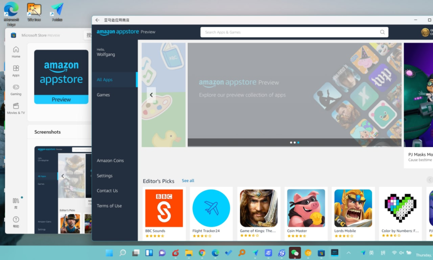The height and width of the screenshot is (260, 433).
Task: Select the second carousel dot indicator
Action: [x=295, y=143]
